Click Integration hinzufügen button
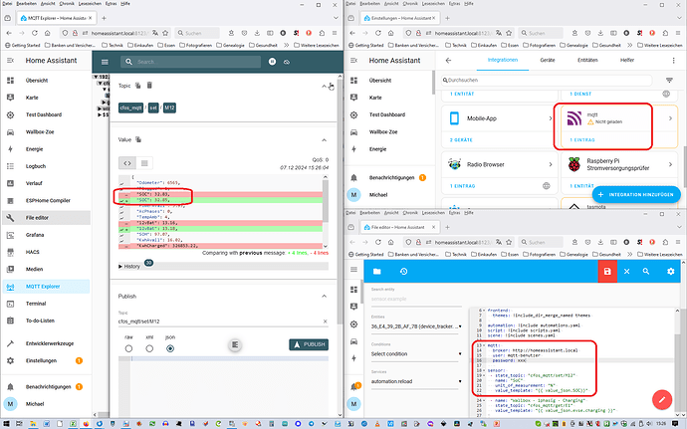Viewport: 687px width, 429px height. tap(636, 194)
